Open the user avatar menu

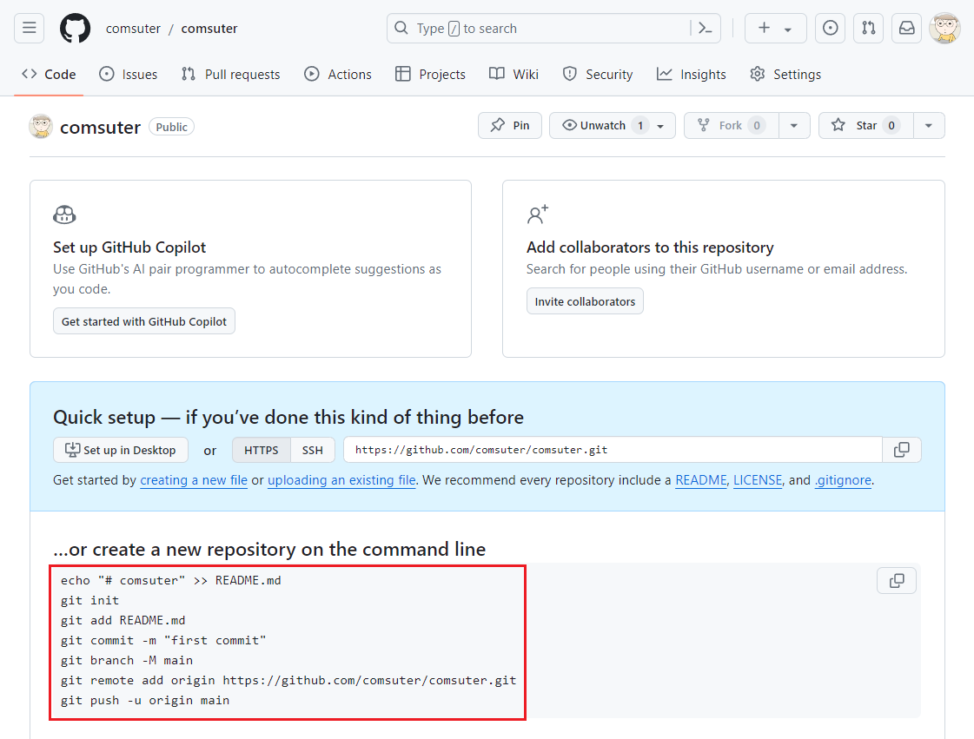pyautogui.click(x=944, y=29)
